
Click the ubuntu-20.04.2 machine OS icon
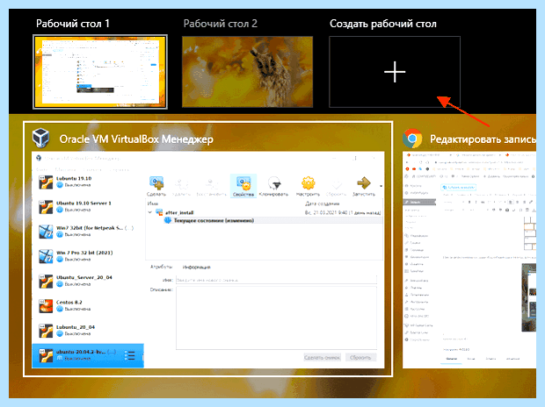tap(46, 355)
